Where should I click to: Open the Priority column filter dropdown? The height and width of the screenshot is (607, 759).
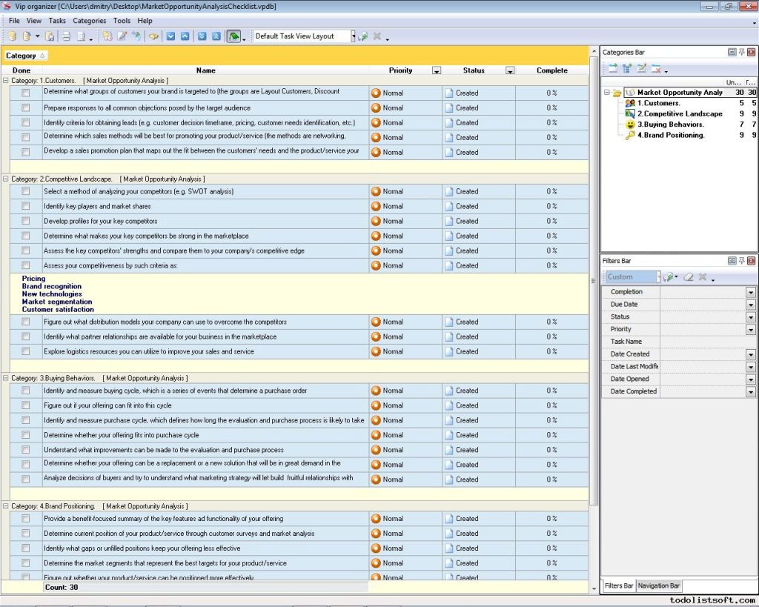point(437,70)
